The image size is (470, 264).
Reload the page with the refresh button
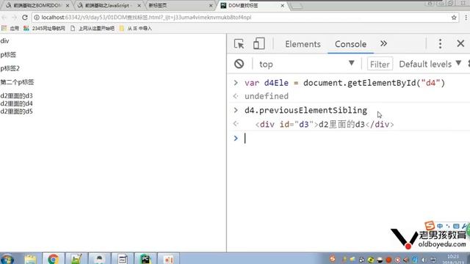(25, 18)
